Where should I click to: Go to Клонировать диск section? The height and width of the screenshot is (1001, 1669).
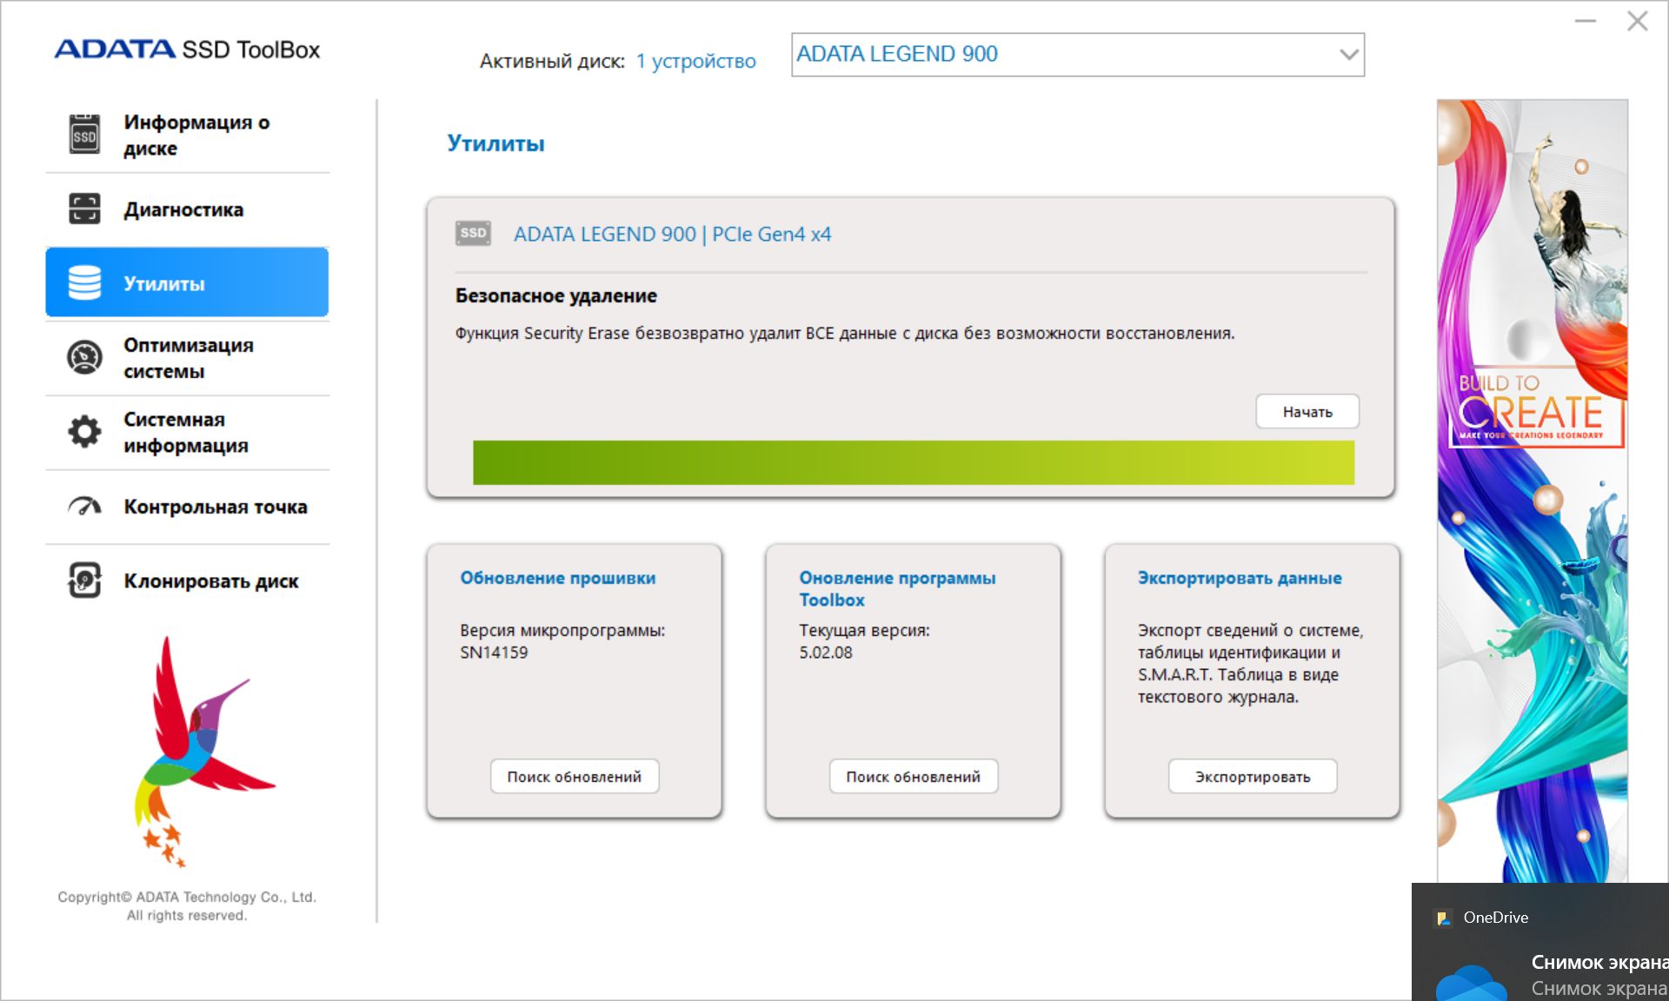click(x=188, y=581)
